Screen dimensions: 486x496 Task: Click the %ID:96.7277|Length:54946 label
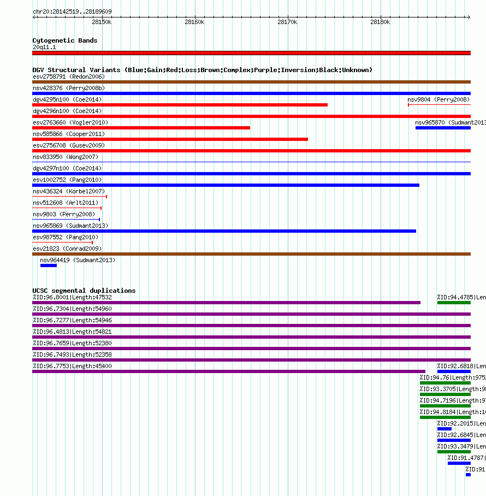(72, 320)
